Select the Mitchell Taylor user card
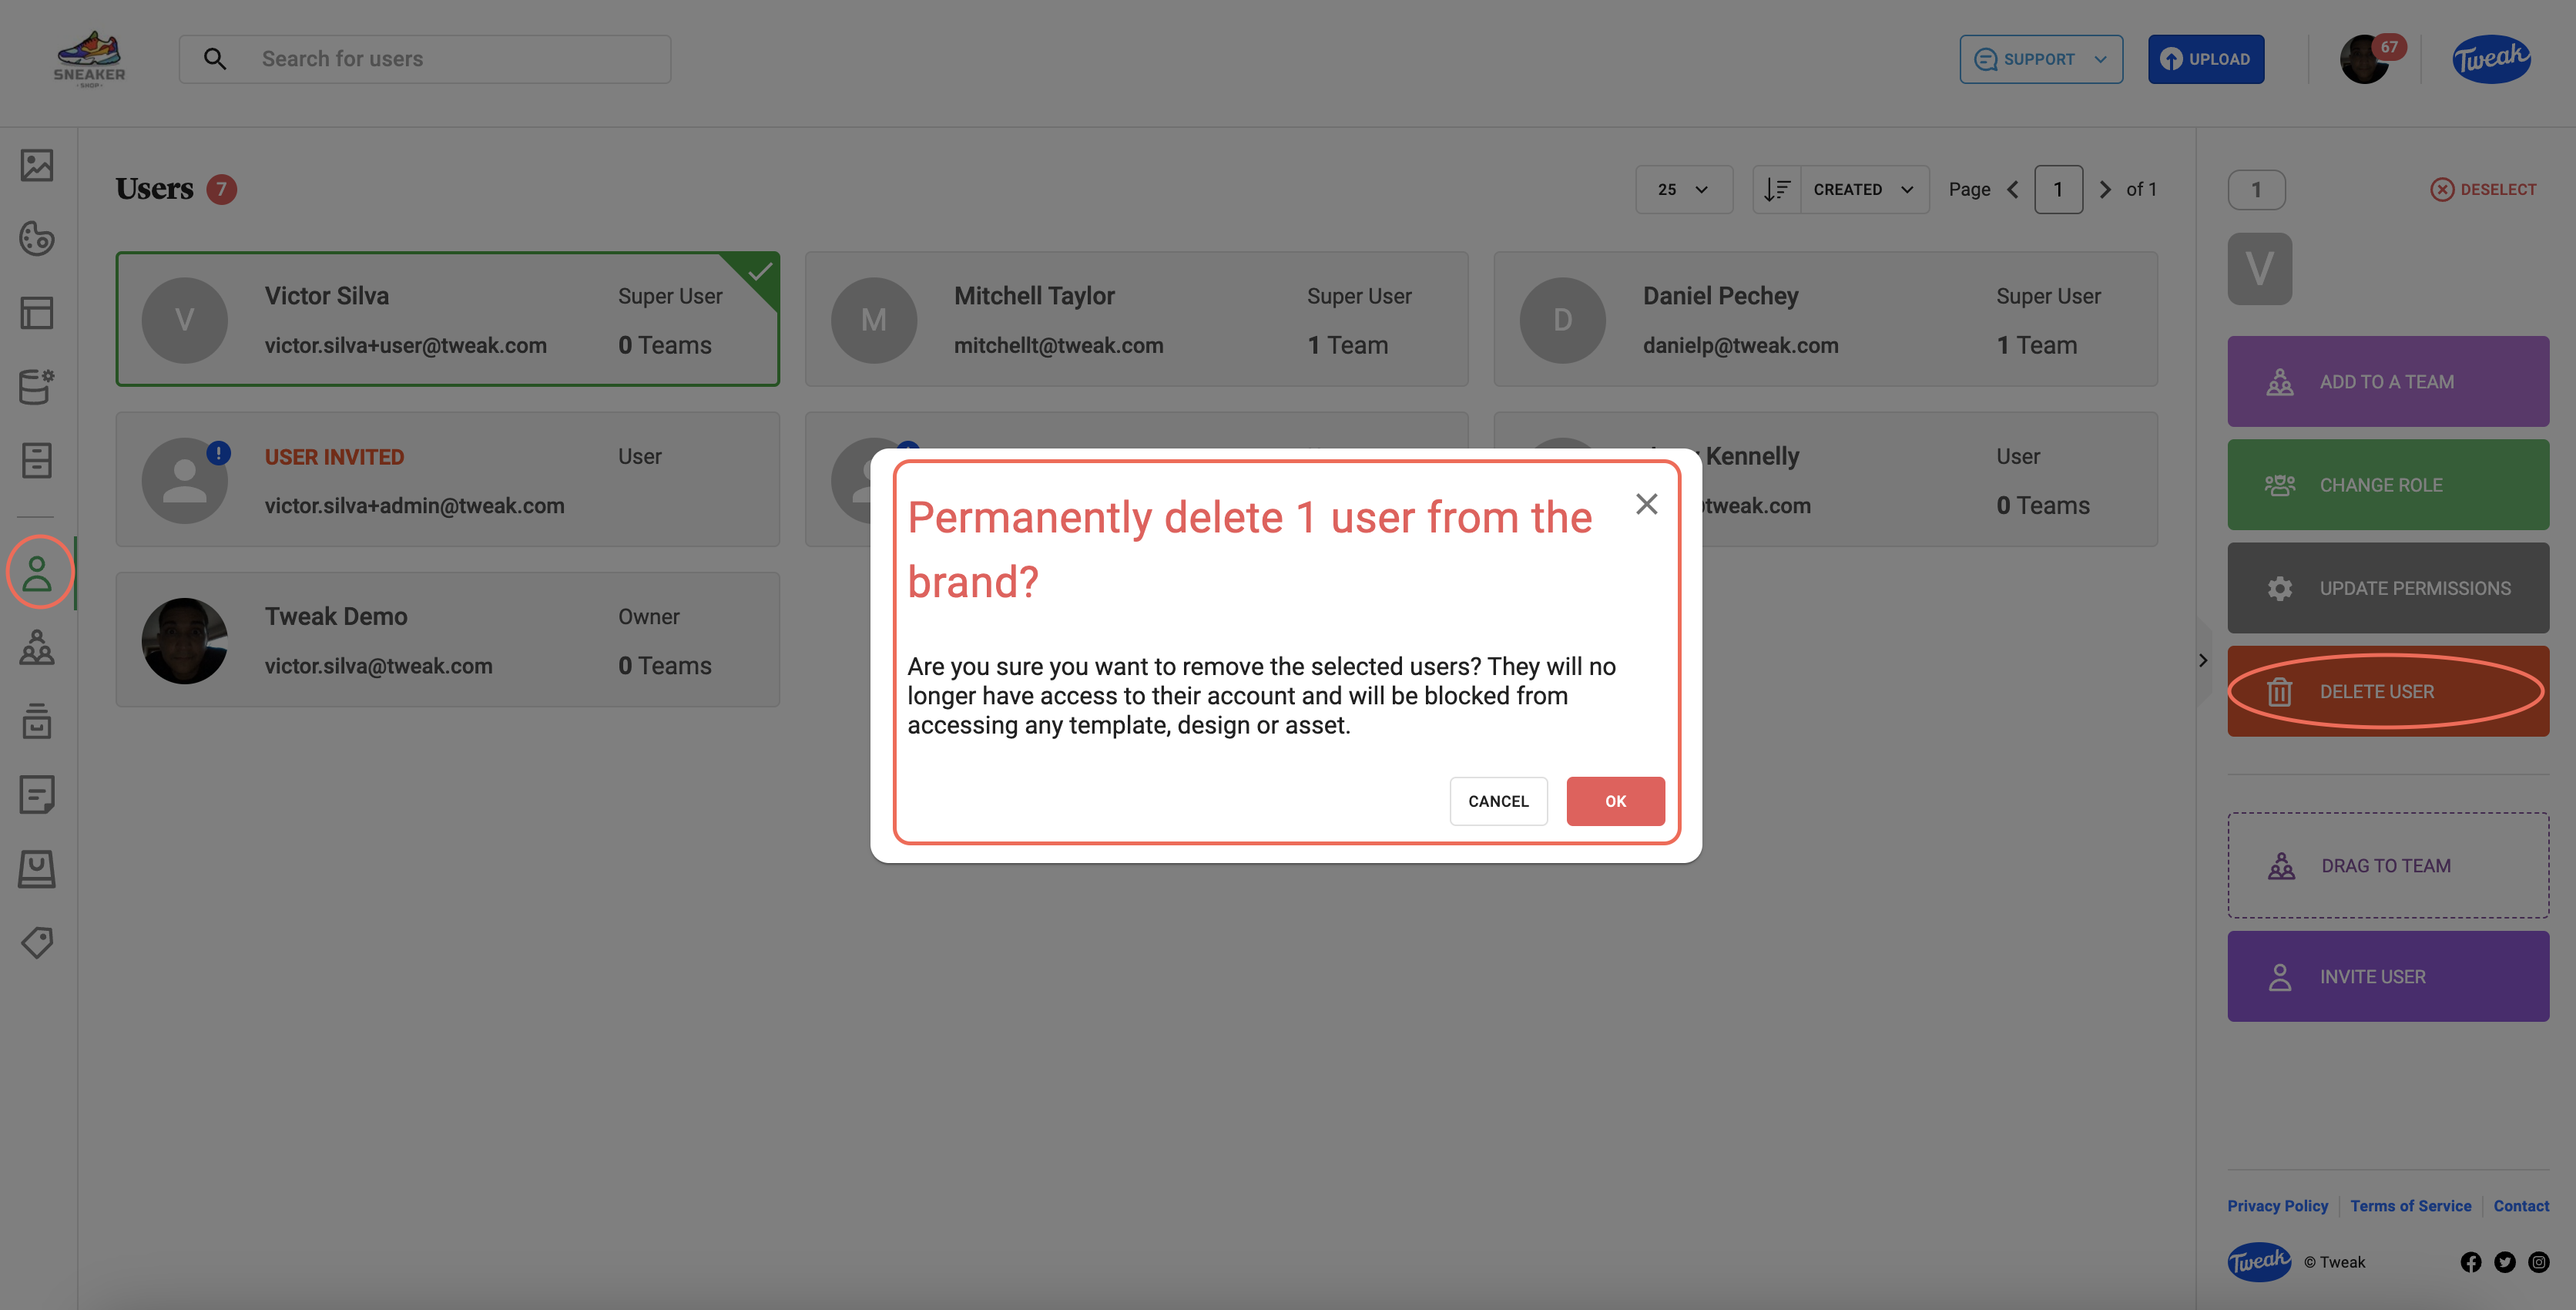This screenshot has width=2576, height=1310. click(x=1136, y=319)
